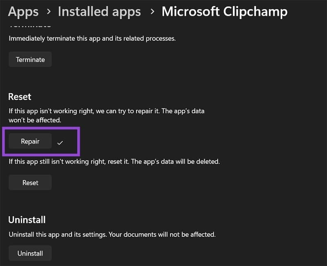Go back to Apps breadcrumb

coord(23,11)
